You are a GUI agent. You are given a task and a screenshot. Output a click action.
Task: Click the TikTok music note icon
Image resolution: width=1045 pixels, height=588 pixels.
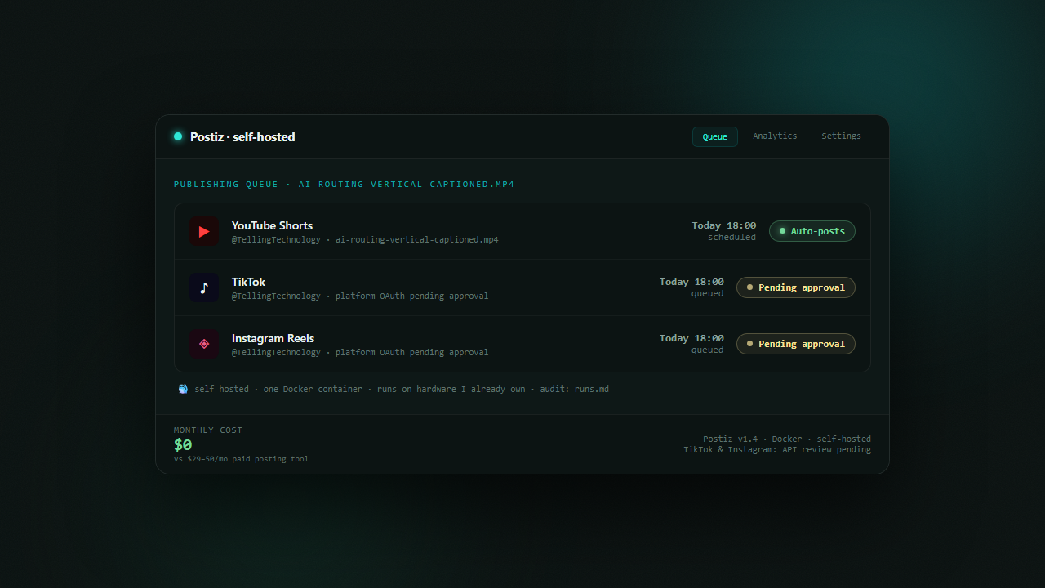[x=204, y=287]
